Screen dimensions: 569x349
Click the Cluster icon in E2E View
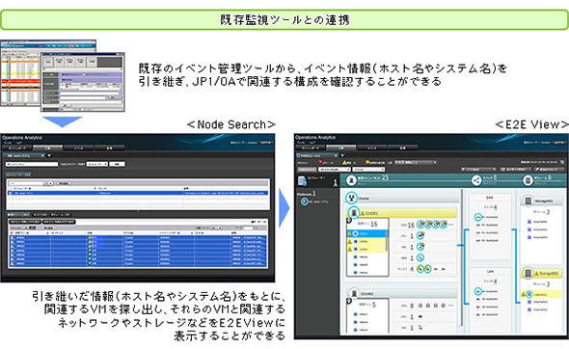tap(351, 198)
